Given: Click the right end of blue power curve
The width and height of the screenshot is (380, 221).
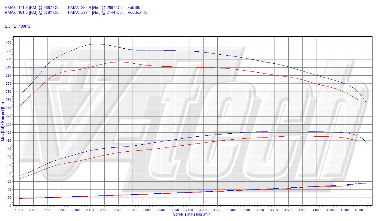Looking at the screenshot, I should point(366,142).
